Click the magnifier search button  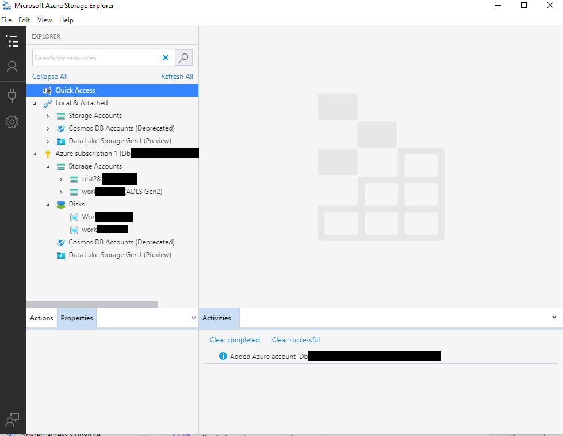coord(183,58)
